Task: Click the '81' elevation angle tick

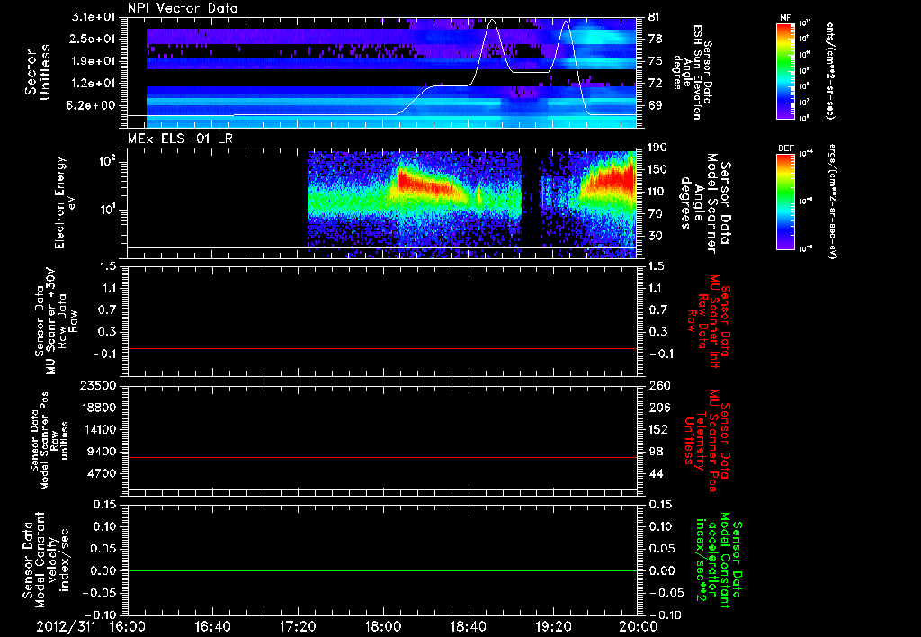Action: pos(655,17)
